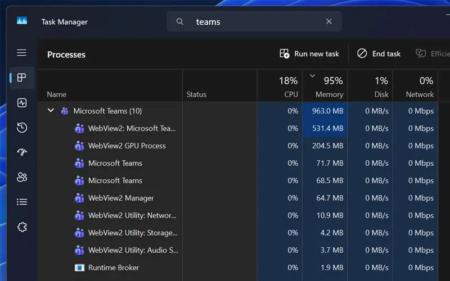Screen dimensions: 450x281
Task: Click the 10.9 MB memory cell
Action: point(325,215)
